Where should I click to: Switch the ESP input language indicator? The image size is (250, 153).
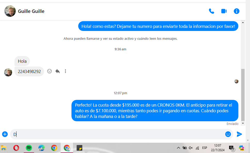point(205,148)
